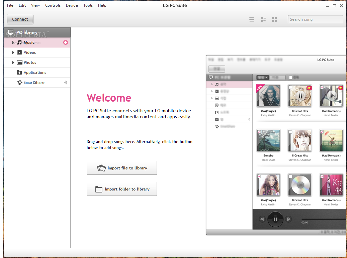Maximize the LG PC Suite window

pyautogui.click(x=334, y=6)
